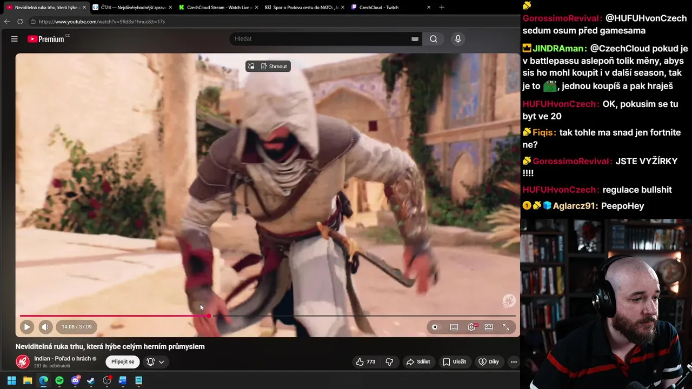
Task: Play the paused YouTube video
Action: click(x=26, y=327)
